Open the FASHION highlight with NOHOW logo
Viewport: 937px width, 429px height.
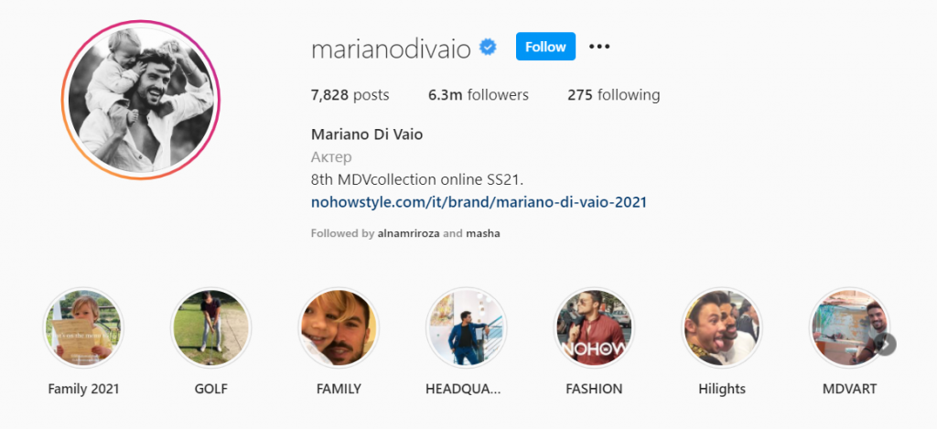click(x=594, y=327)
